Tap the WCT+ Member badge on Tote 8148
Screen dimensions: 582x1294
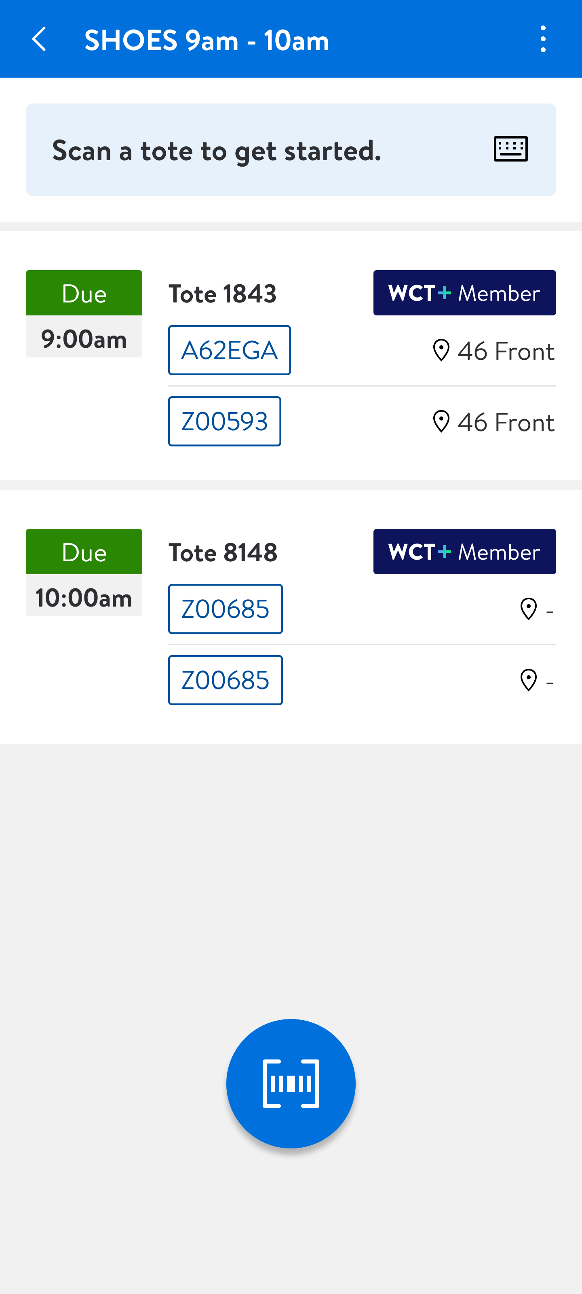[x=464, y=552]
